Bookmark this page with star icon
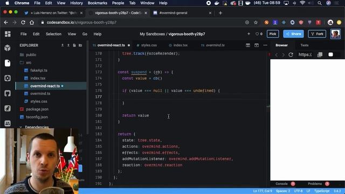The image size is (345, 194). (x=256, y=23)
